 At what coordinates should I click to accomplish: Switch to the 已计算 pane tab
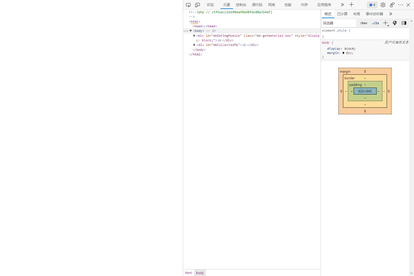pos(342,14)
